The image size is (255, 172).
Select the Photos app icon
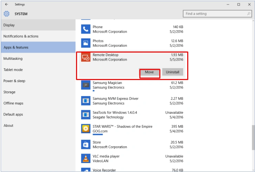pyautogui.click(x=86, y=43)
